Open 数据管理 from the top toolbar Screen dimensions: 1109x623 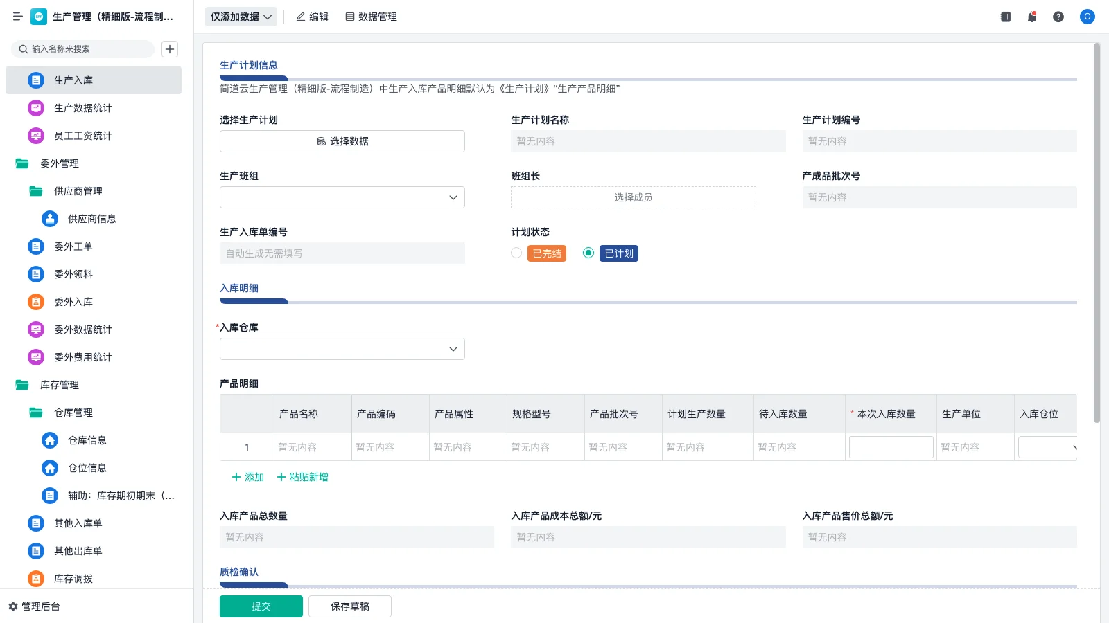371,17
